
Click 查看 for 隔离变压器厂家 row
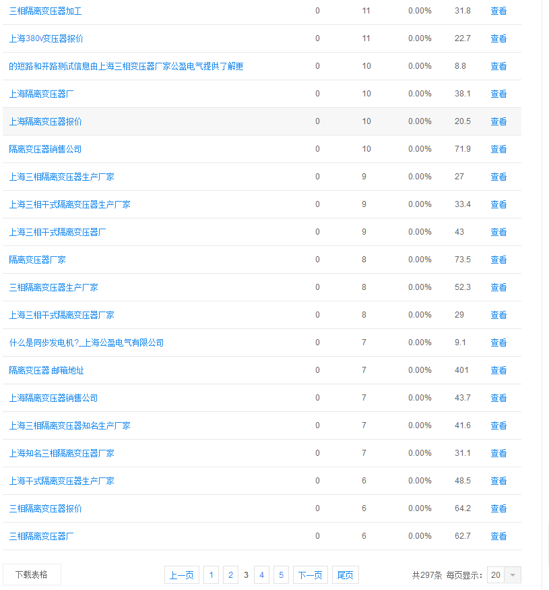[498, 260]
